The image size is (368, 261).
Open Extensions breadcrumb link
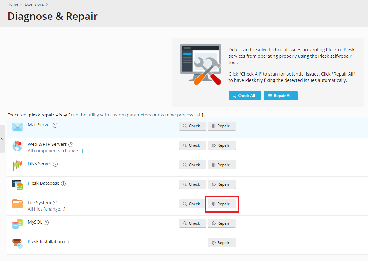pyautogui.click(x=34, y=4)
